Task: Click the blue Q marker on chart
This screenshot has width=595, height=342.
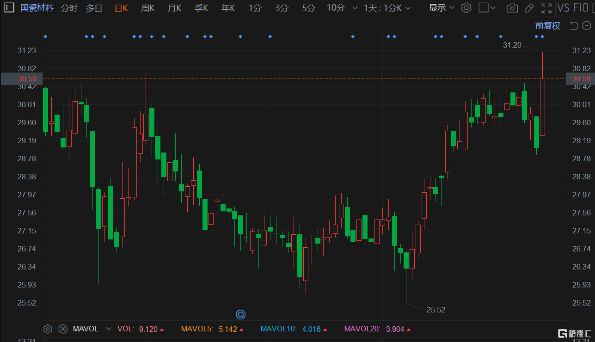Action: (x=240, y=315)
